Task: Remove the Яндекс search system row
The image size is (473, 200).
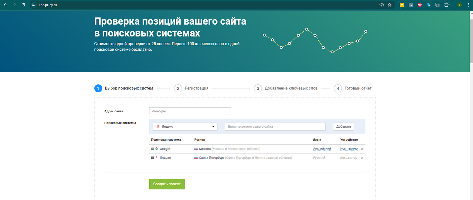Action: [362, 158]
